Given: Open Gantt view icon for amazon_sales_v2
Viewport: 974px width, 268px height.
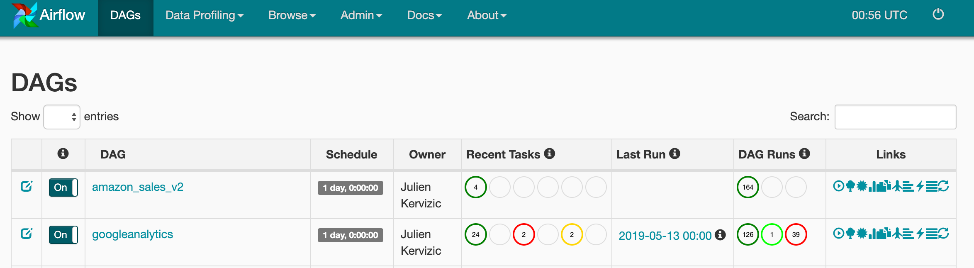Looking at the screenshot, I should 908,186.
